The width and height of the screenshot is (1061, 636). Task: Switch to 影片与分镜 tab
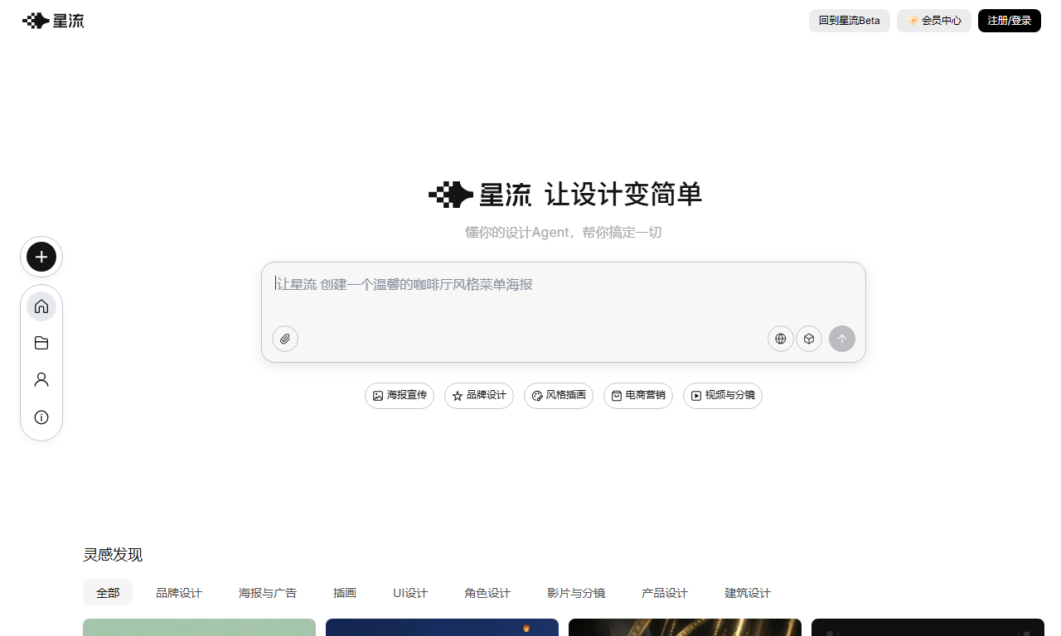coord(576,593)
